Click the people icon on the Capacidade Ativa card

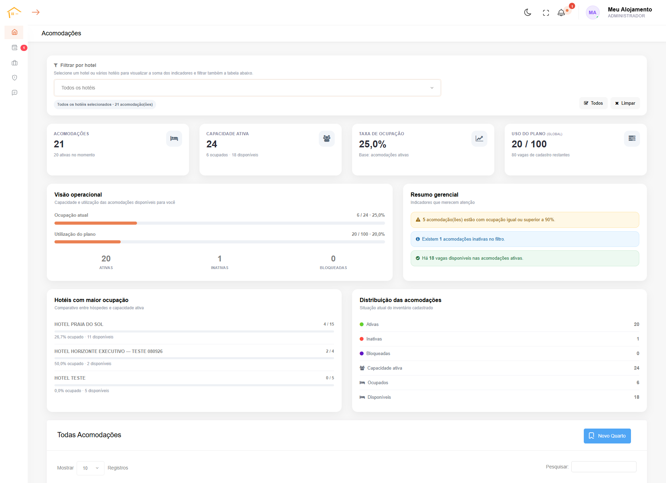tap(327, 139)
